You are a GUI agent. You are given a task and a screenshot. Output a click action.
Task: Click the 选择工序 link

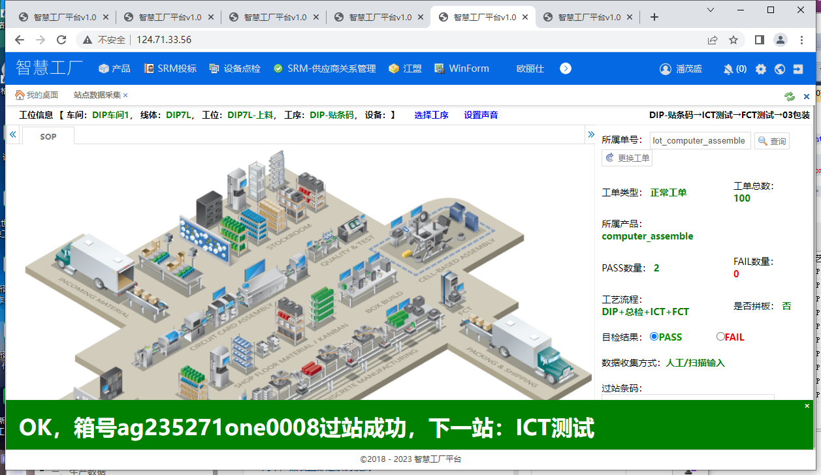coord(431,115)
